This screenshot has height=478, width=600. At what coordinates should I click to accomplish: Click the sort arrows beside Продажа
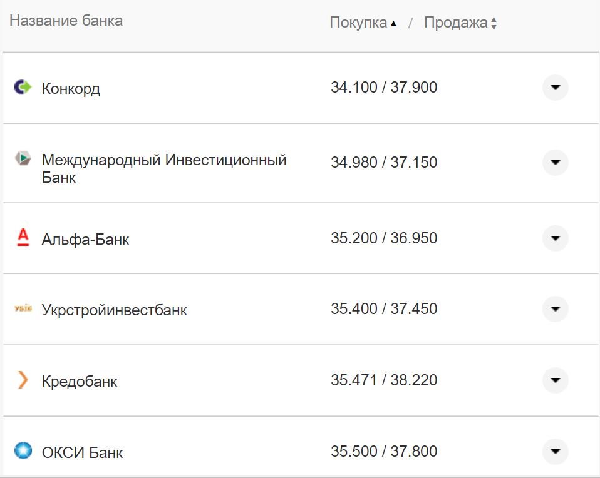click(x=494, y=22)
